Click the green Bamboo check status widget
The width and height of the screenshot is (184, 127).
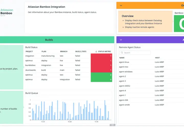[x=179, y=23]
